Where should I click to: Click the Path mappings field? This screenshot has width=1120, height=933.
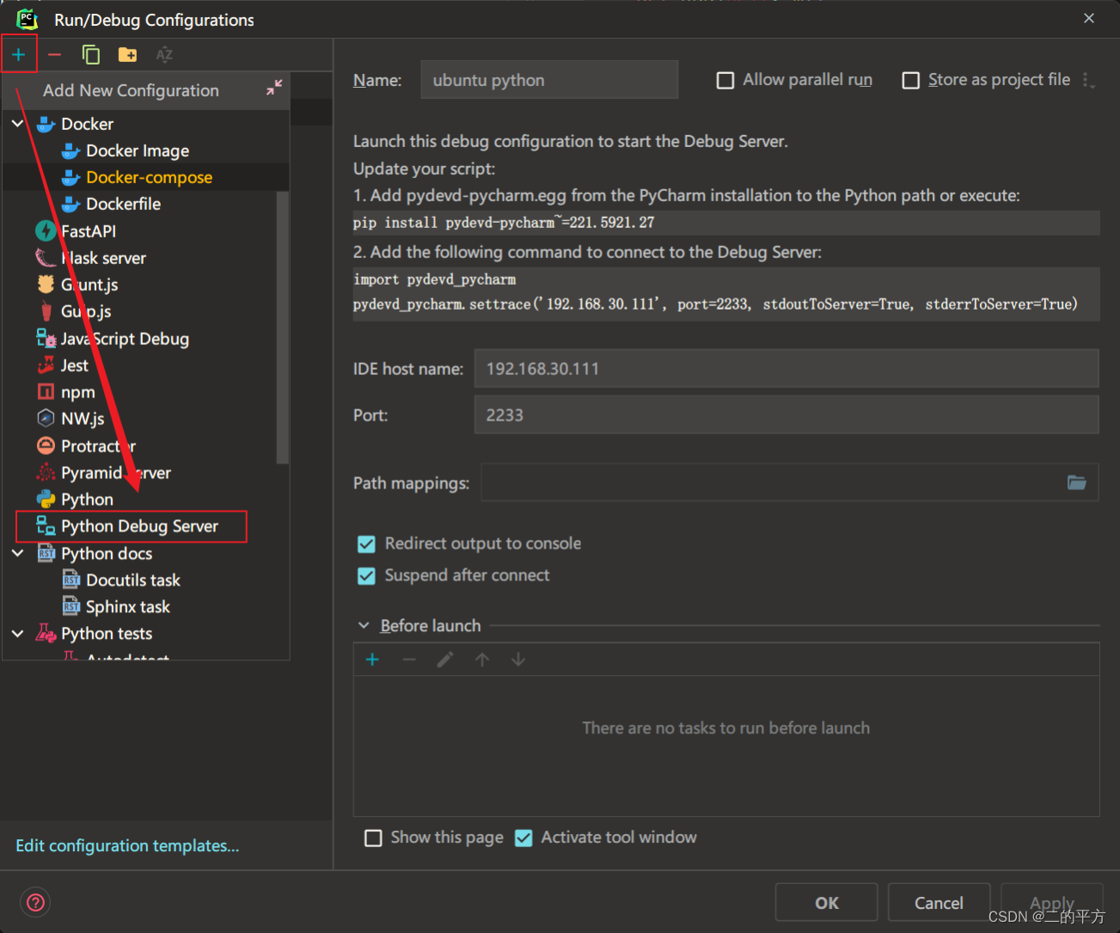[x=790, y=482]
